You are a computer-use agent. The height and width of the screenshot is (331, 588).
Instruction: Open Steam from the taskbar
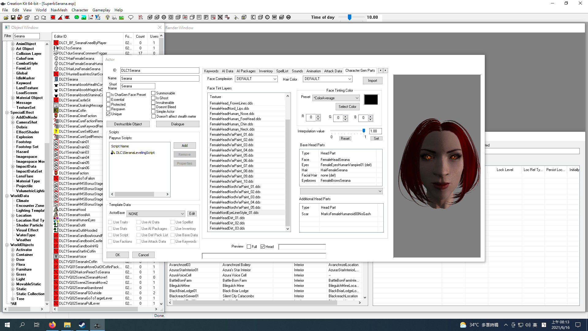point(82,325)
